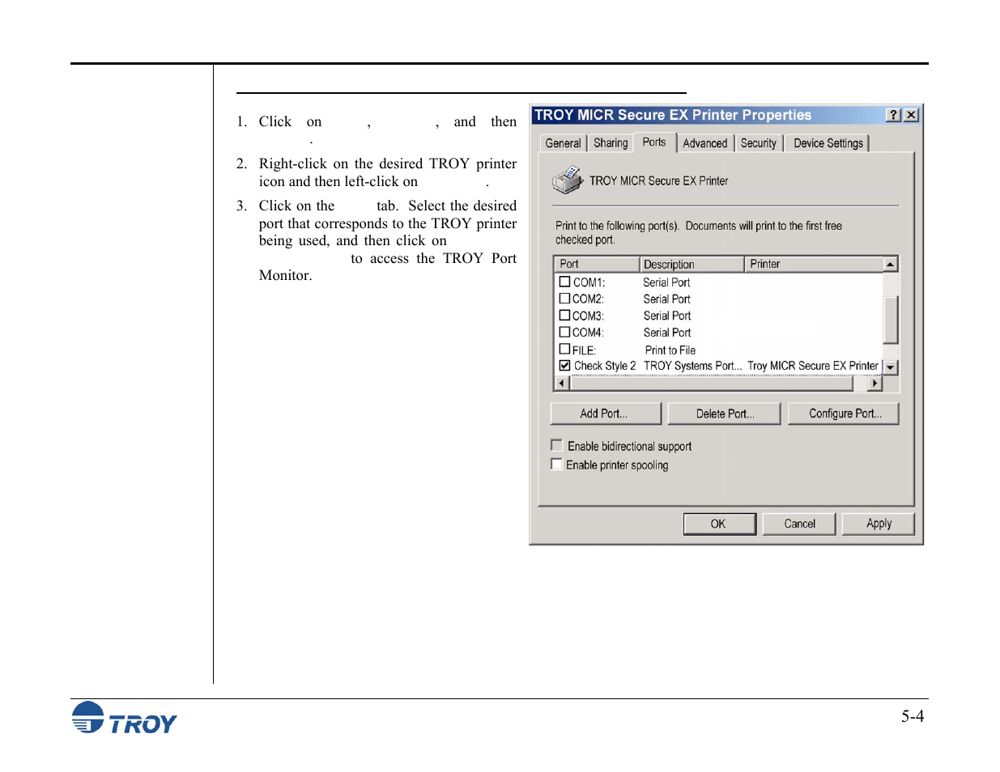Click the port list scroll down arrow

coord(891,367)
